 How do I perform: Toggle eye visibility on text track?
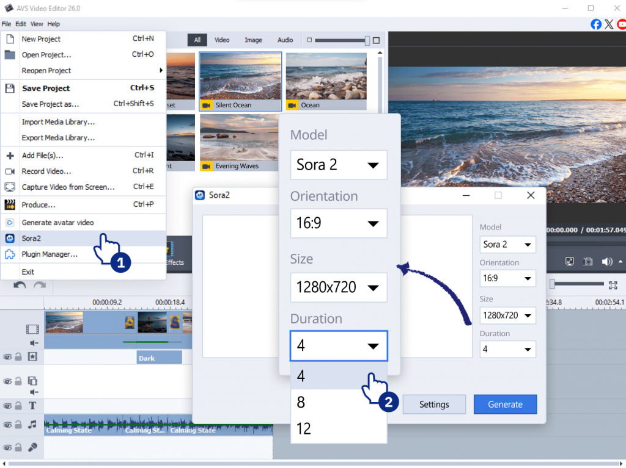click(x=7, y=406)
